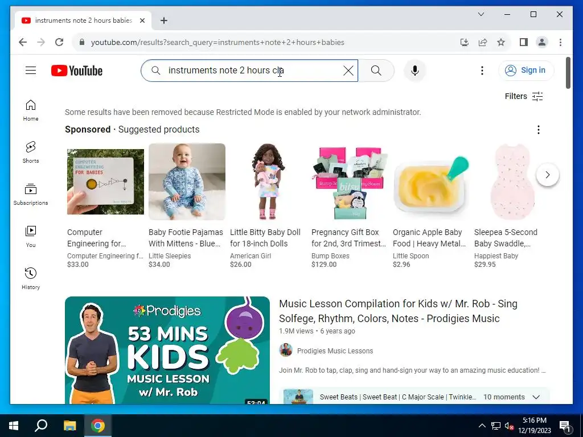Click the Sweet Beats moments thumbnail
Image resolution: width=583 pixels, height=437 pixels.
click(x=298, y=397)
